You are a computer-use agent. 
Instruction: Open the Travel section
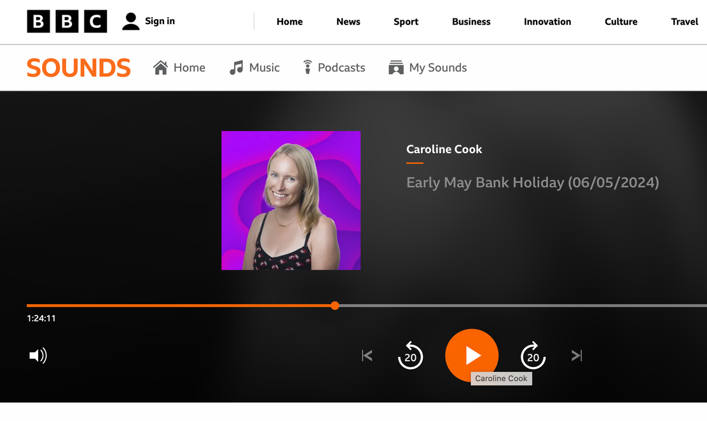pos(685,22)
